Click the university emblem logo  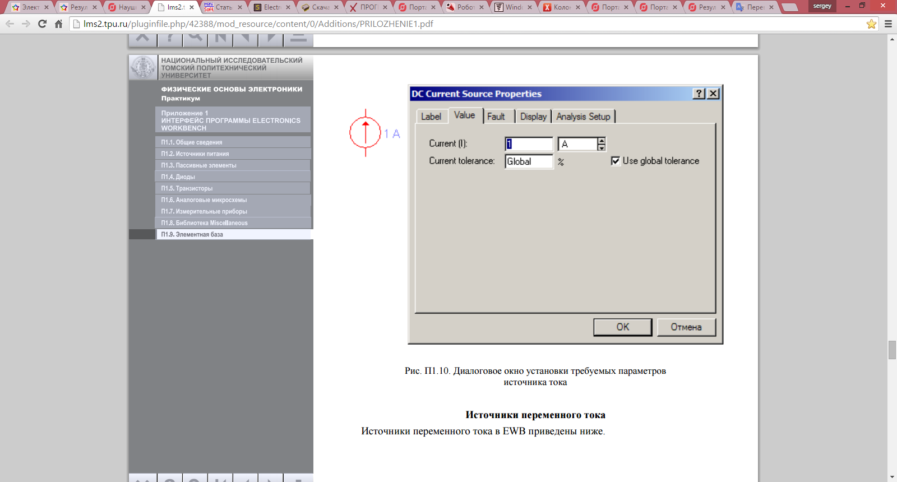143,67
